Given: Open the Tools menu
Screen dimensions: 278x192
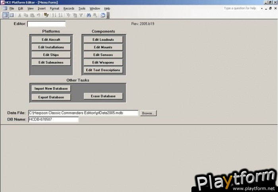Looking at the screenshot, I should pos(82,8).
